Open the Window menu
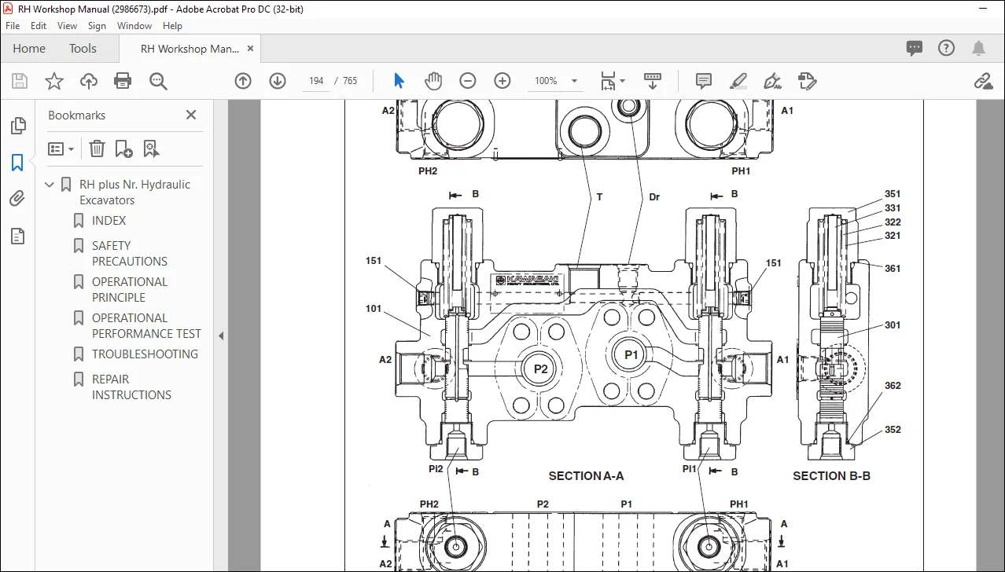Viewport: 1005px width, 572px height. tap(134, 26)
